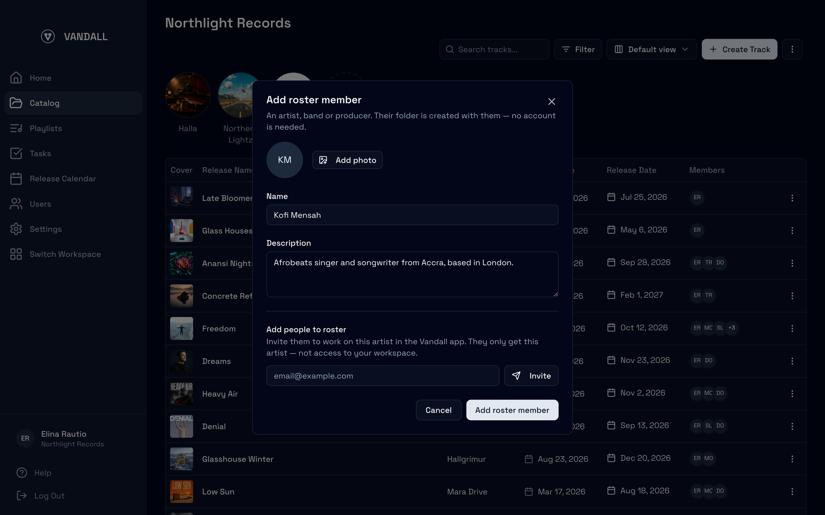Image resolution: width=825 pixels, height=515 pixels.
Task: Open the Release Calendar page
Action: (x=73, y=179)
